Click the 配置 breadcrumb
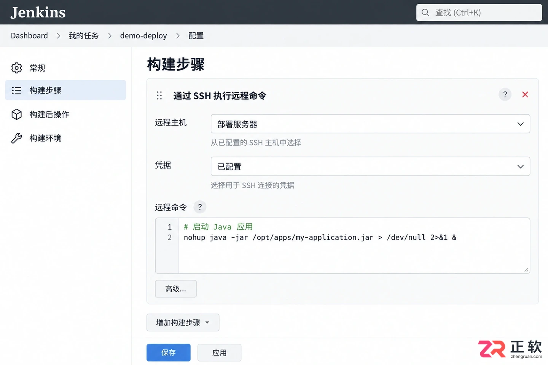The height and width of the screenshot is (365, 548). [196, 36]
